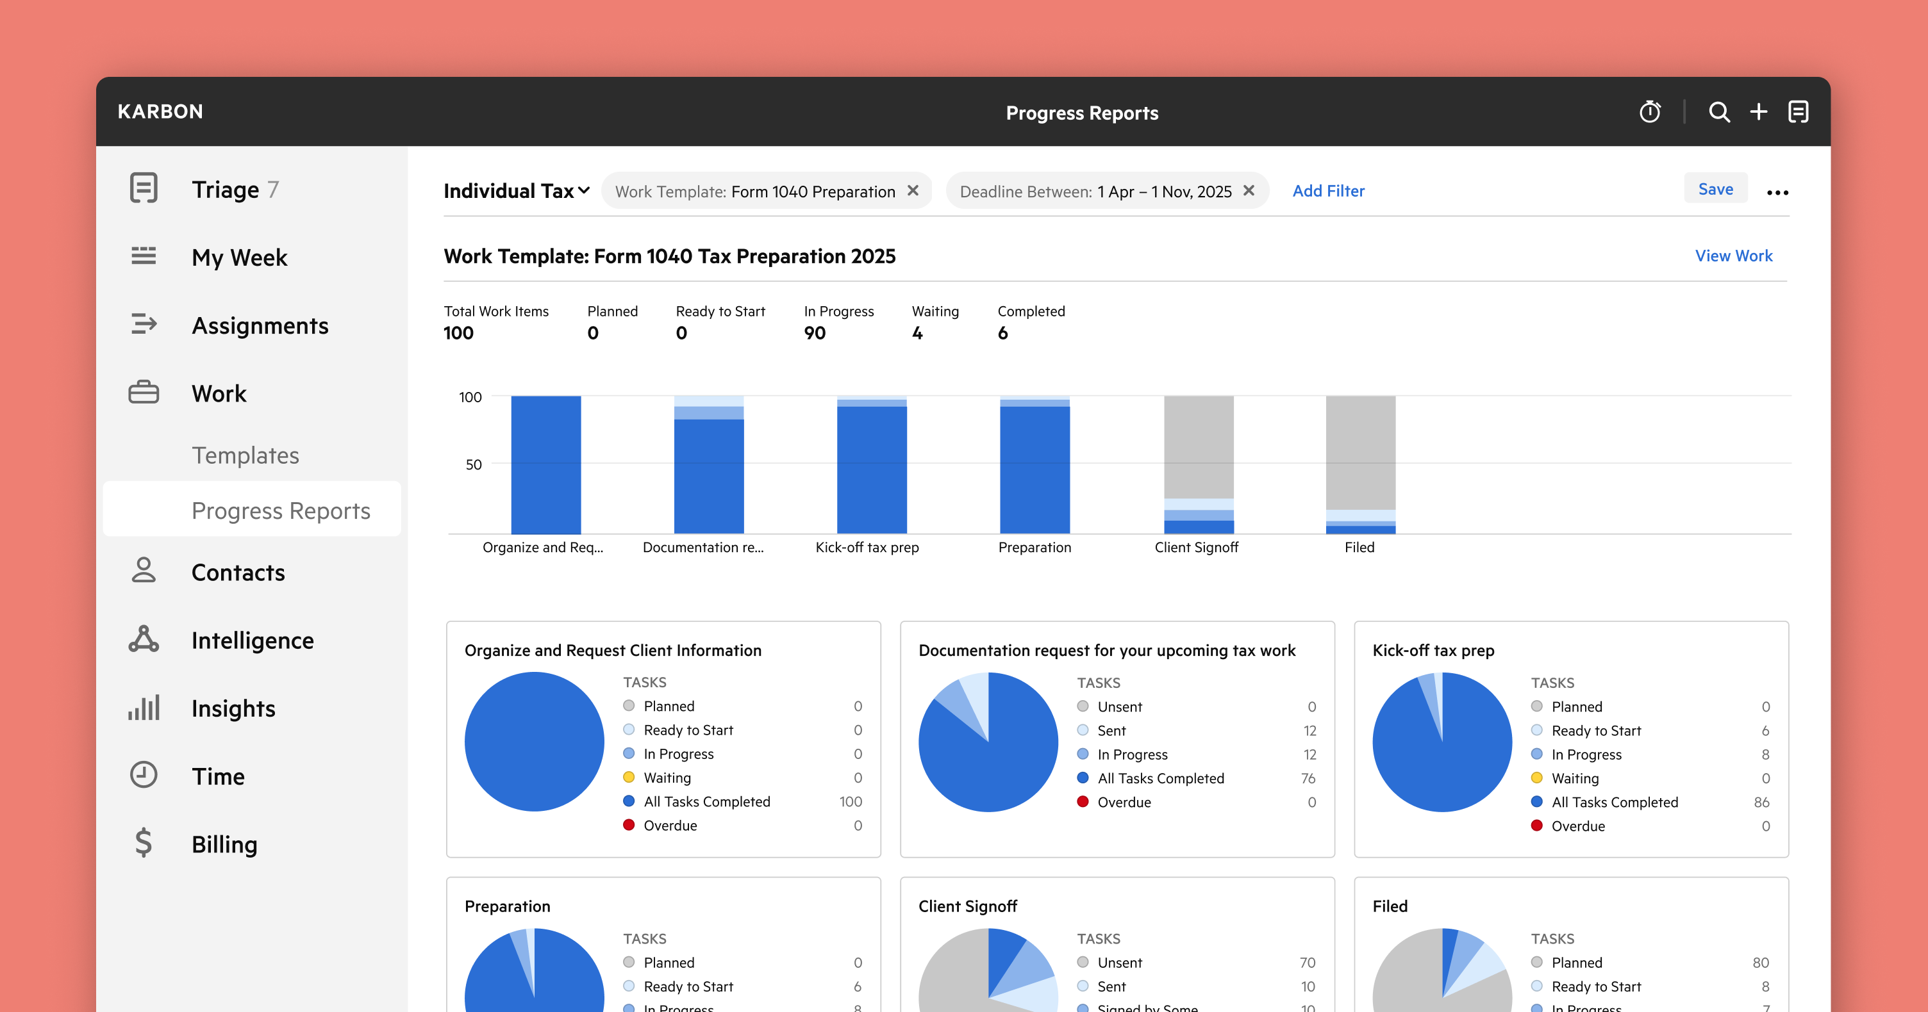Viewport: 1928px width, 1012px height.
Task: Click the Client Signoff bar in chart
Action: tap(1198, 464)
